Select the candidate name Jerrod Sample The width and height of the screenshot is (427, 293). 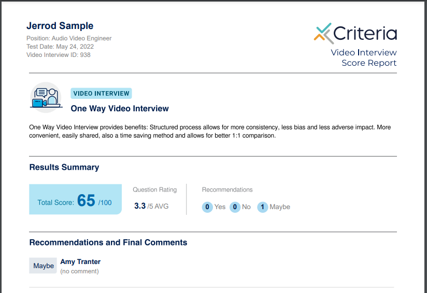pyautogui.click(x=60, y=26)
